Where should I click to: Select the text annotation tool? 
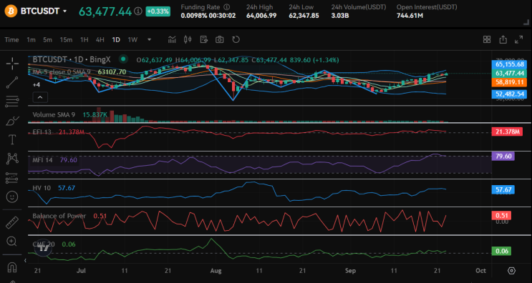click(12, 139)
